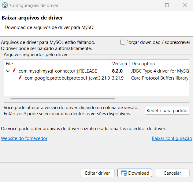Image resolution: width=193 pixels, height=182 pixels.
Task: Click the feather icon beside protobuf-java
Action: (x=20, y=78)
